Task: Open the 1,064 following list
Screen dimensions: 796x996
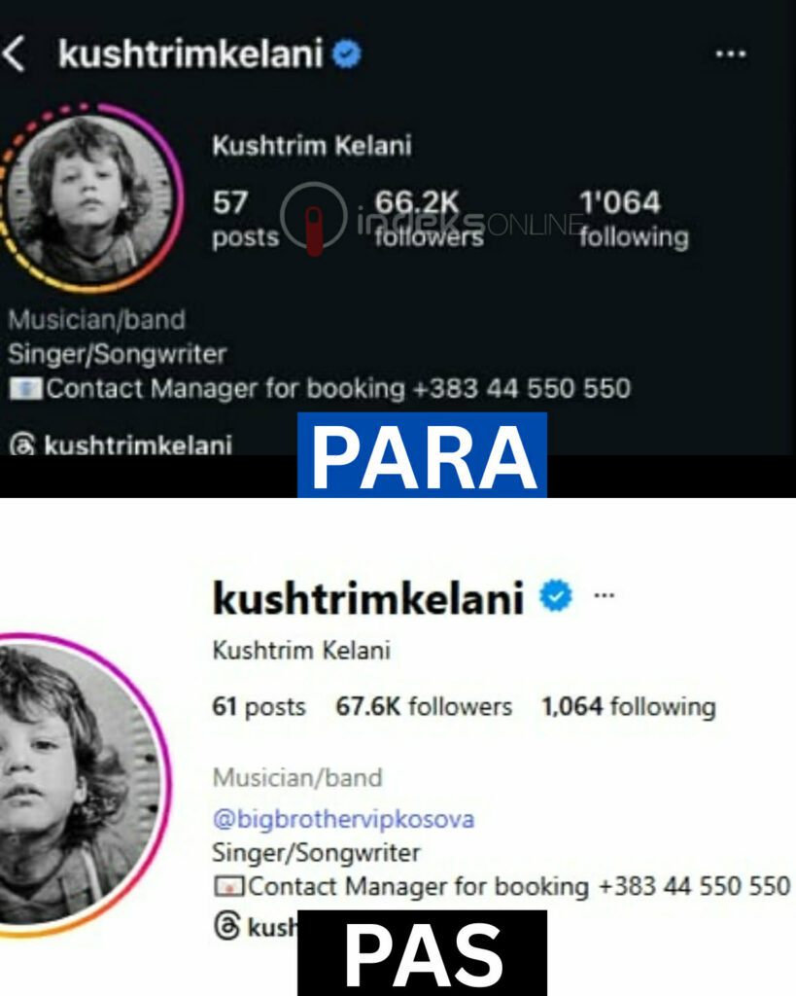Action: coord(629,706)
